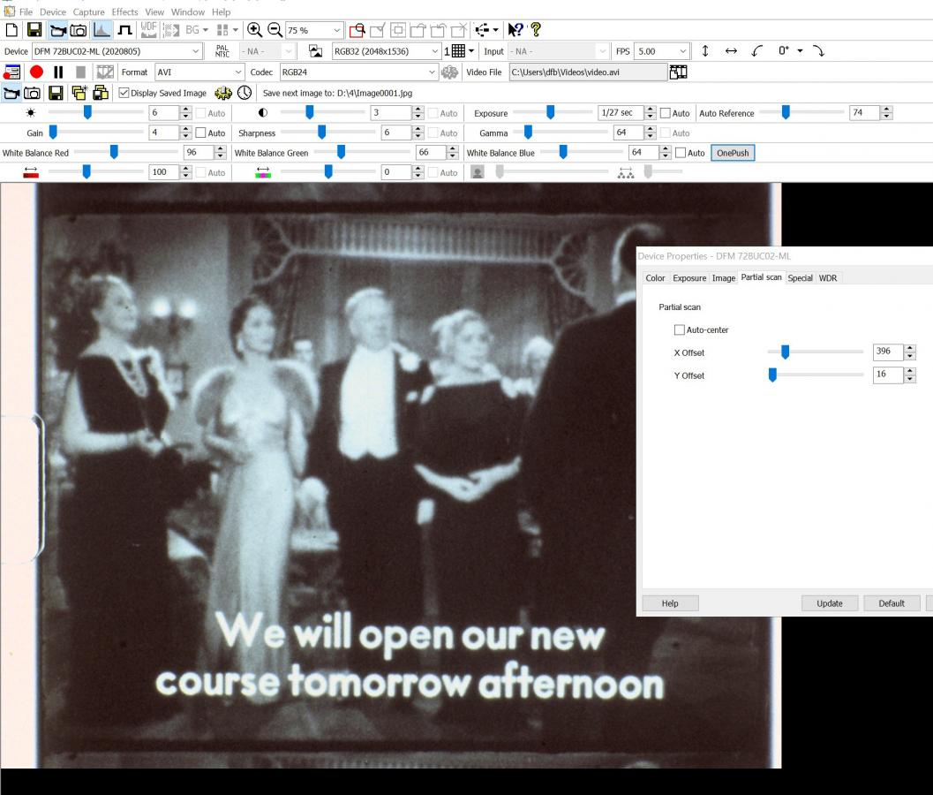Click Default button in Device Properties
The width and height of the screenshot is (933, 795).
coord(892,603)
